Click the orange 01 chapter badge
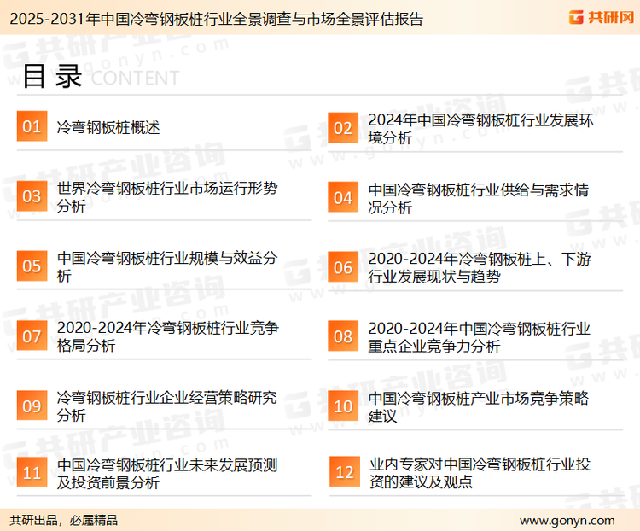640x531 pixels. (32, 127)
